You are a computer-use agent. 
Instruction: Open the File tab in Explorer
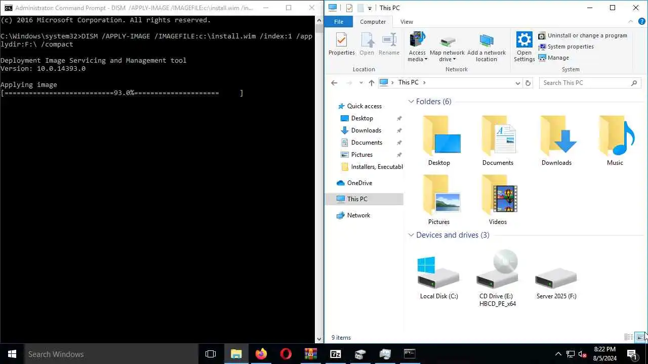[339, 22]
